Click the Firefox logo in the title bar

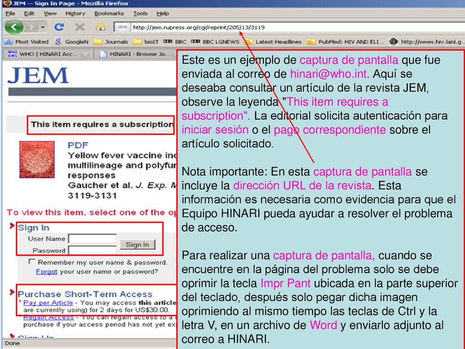coord(7,3)
